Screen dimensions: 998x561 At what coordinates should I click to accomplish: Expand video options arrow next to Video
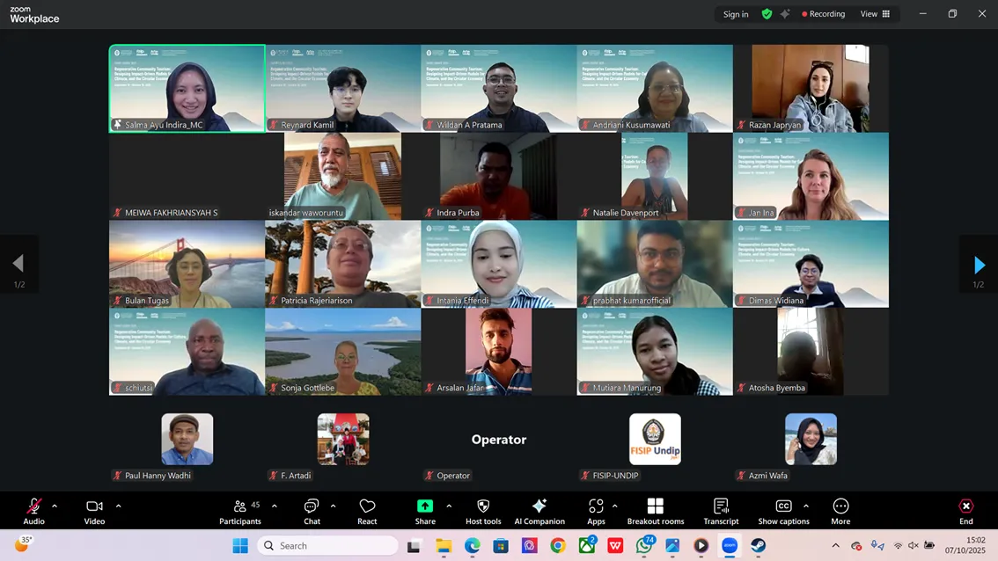[x=119, y=506]
